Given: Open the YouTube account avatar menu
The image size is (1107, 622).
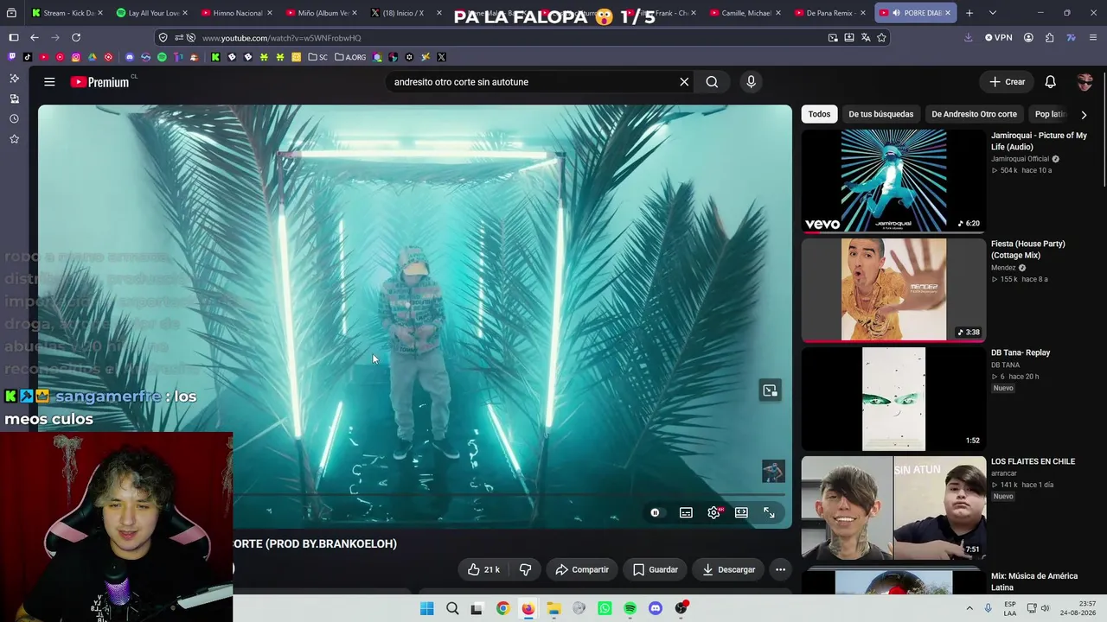Looking at the screenshot, I should click(x=1085, y=82).
